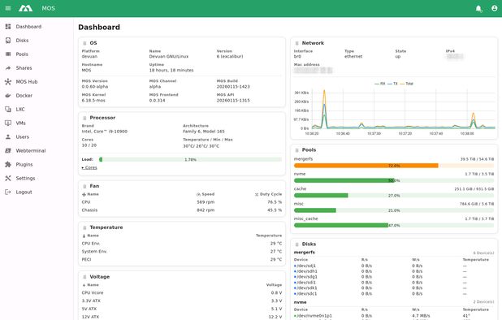Open Dashboard from the sidebar
The height and width of the screenshot is (320, 502).
tap(28, 27)
